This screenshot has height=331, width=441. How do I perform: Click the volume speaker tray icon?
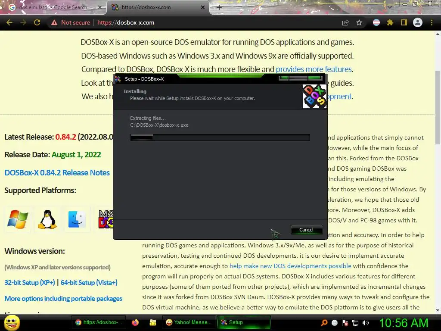[366, 323]
